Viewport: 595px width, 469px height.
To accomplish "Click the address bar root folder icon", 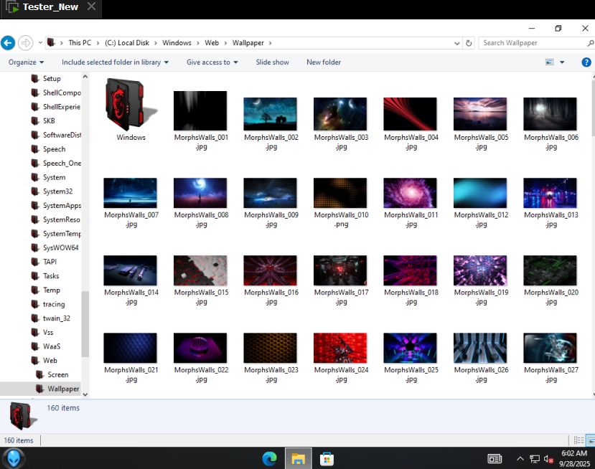I will coord(51,42).
